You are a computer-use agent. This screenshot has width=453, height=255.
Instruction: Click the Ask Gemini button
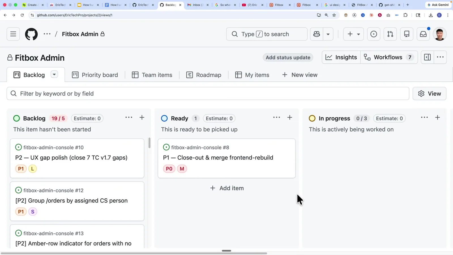[x=438, y=5]
